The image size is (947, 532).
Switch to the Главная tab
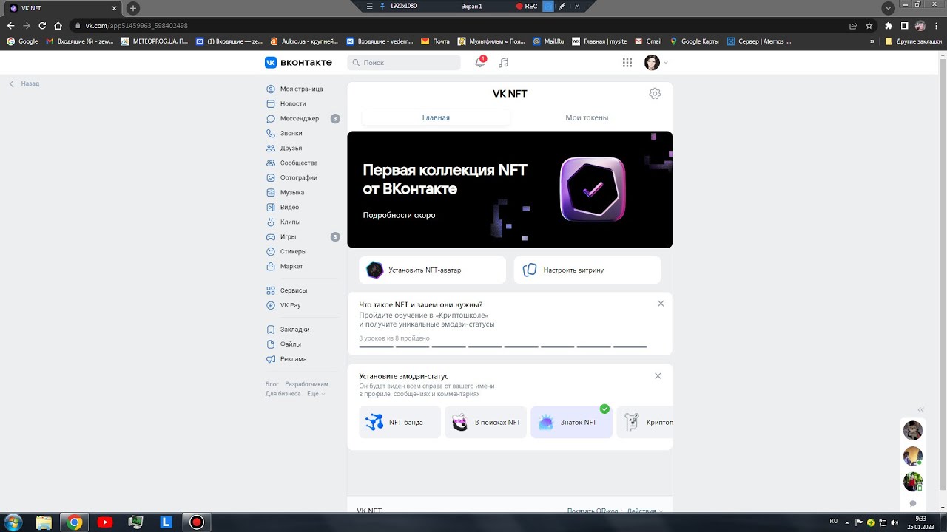pos(436,117)
